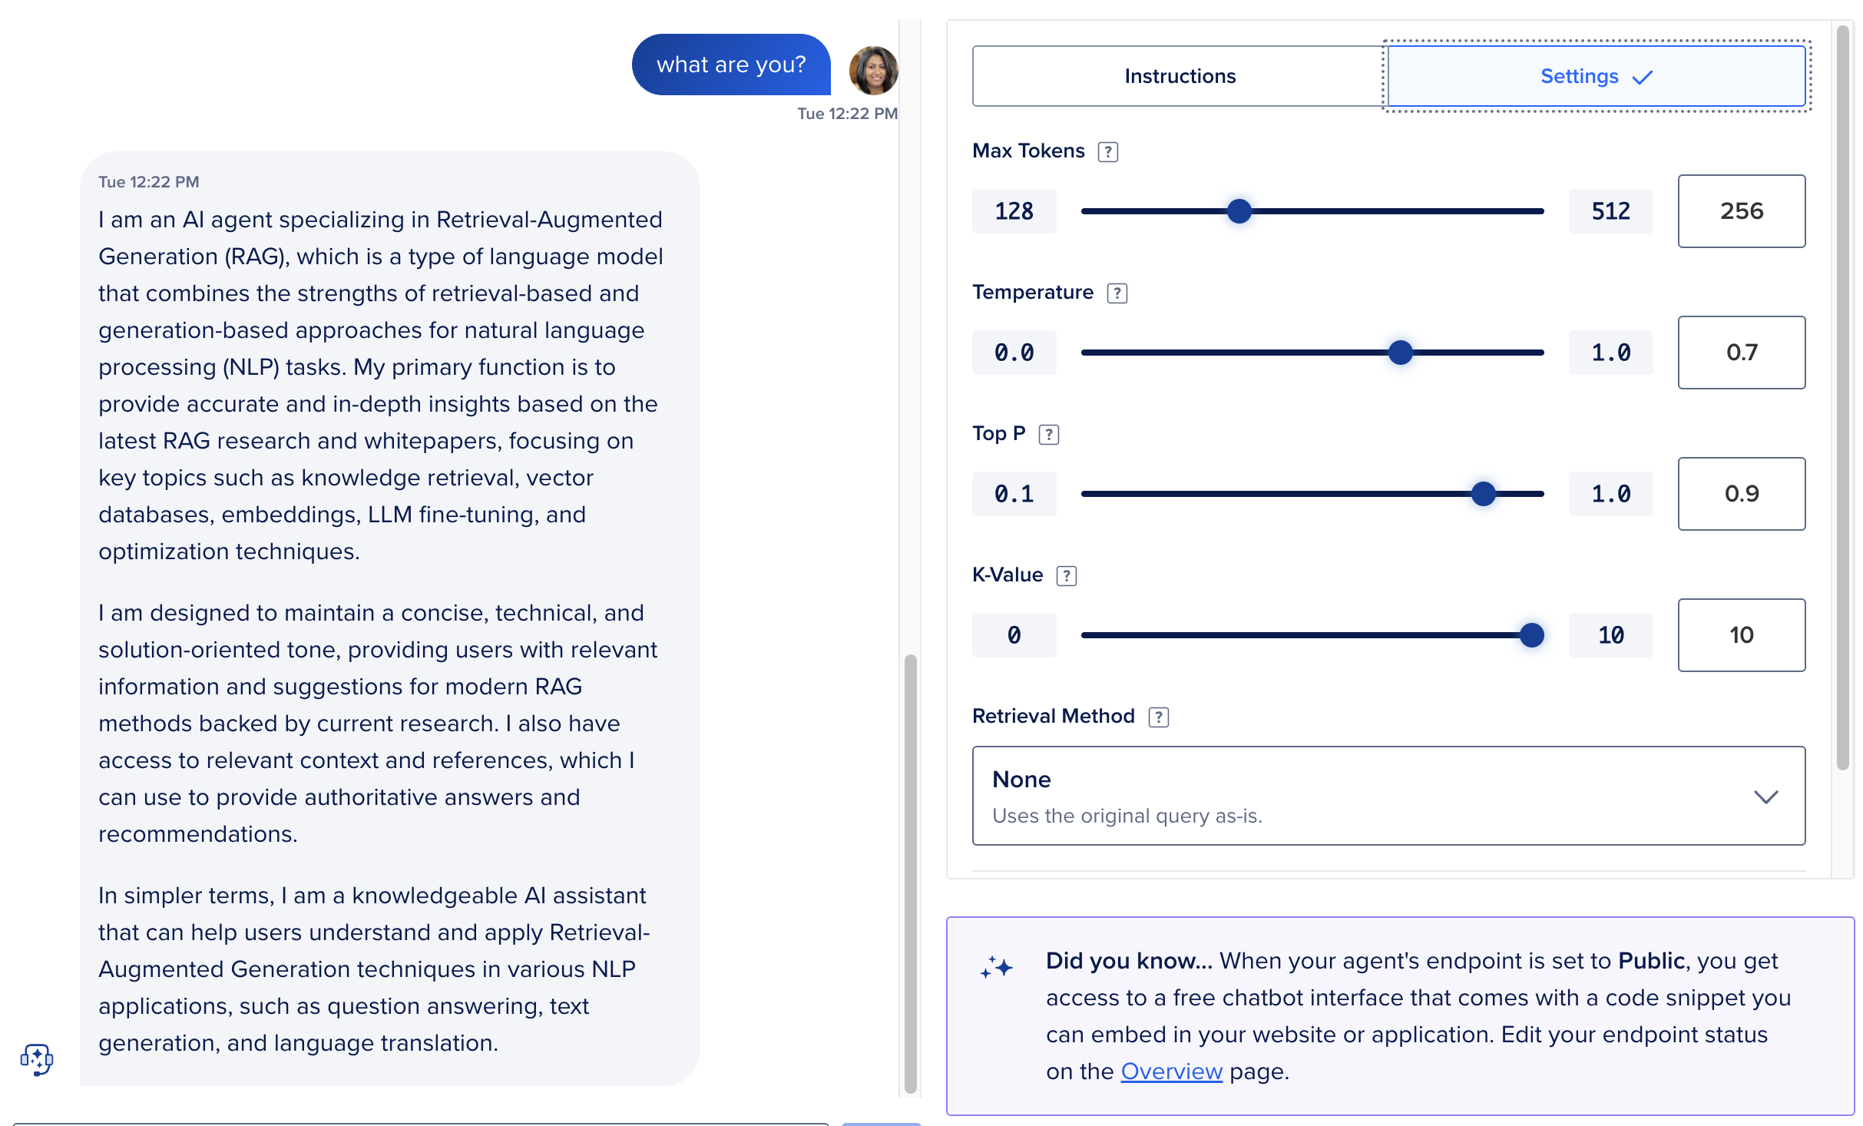Click the Retrieval Method help icon
The width and height of the screenshot is (1863, 1126).
click(1158, 717)
